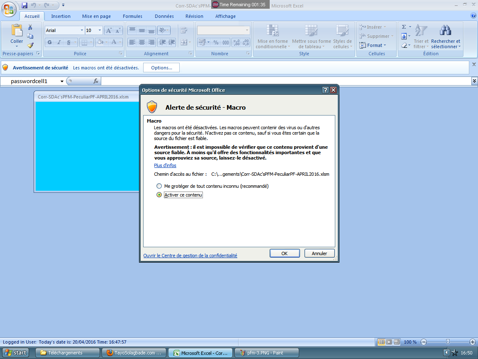The height and width of the screenshot is (359, 478).
Task: Select 'Me protéger de tout contenu inconnu' option
Action: (159, 186)
